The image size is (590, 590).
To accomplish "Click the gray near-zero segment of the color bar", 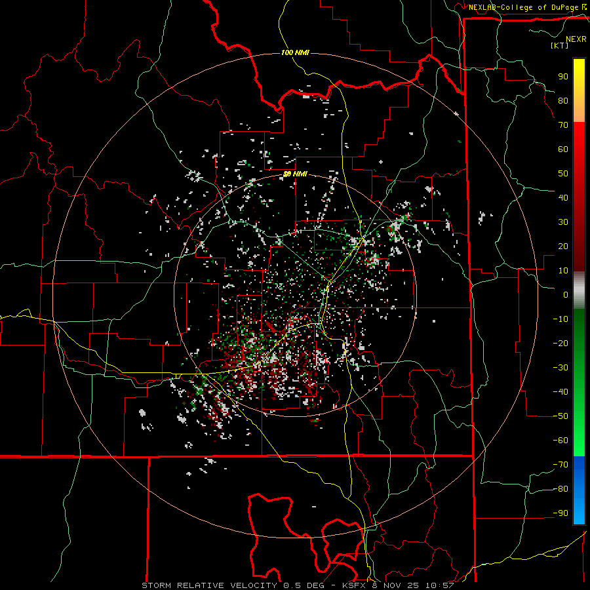I will (x=579, y=290).
